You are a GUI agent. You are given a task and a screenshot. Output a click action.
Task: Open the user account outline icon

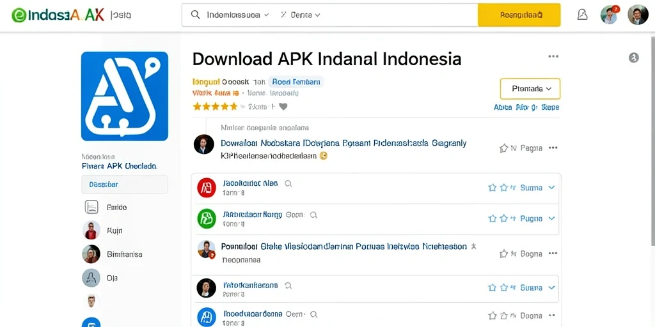582,15
